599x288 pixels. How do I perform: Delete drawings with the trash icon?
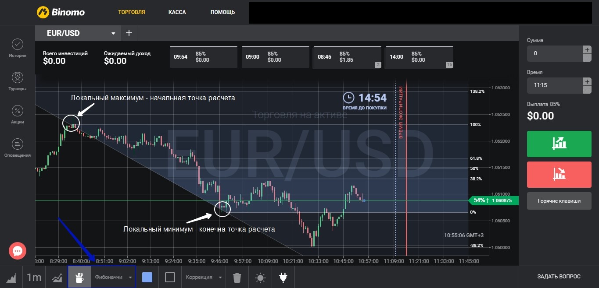pyautogui.click(x=237, y=277)
